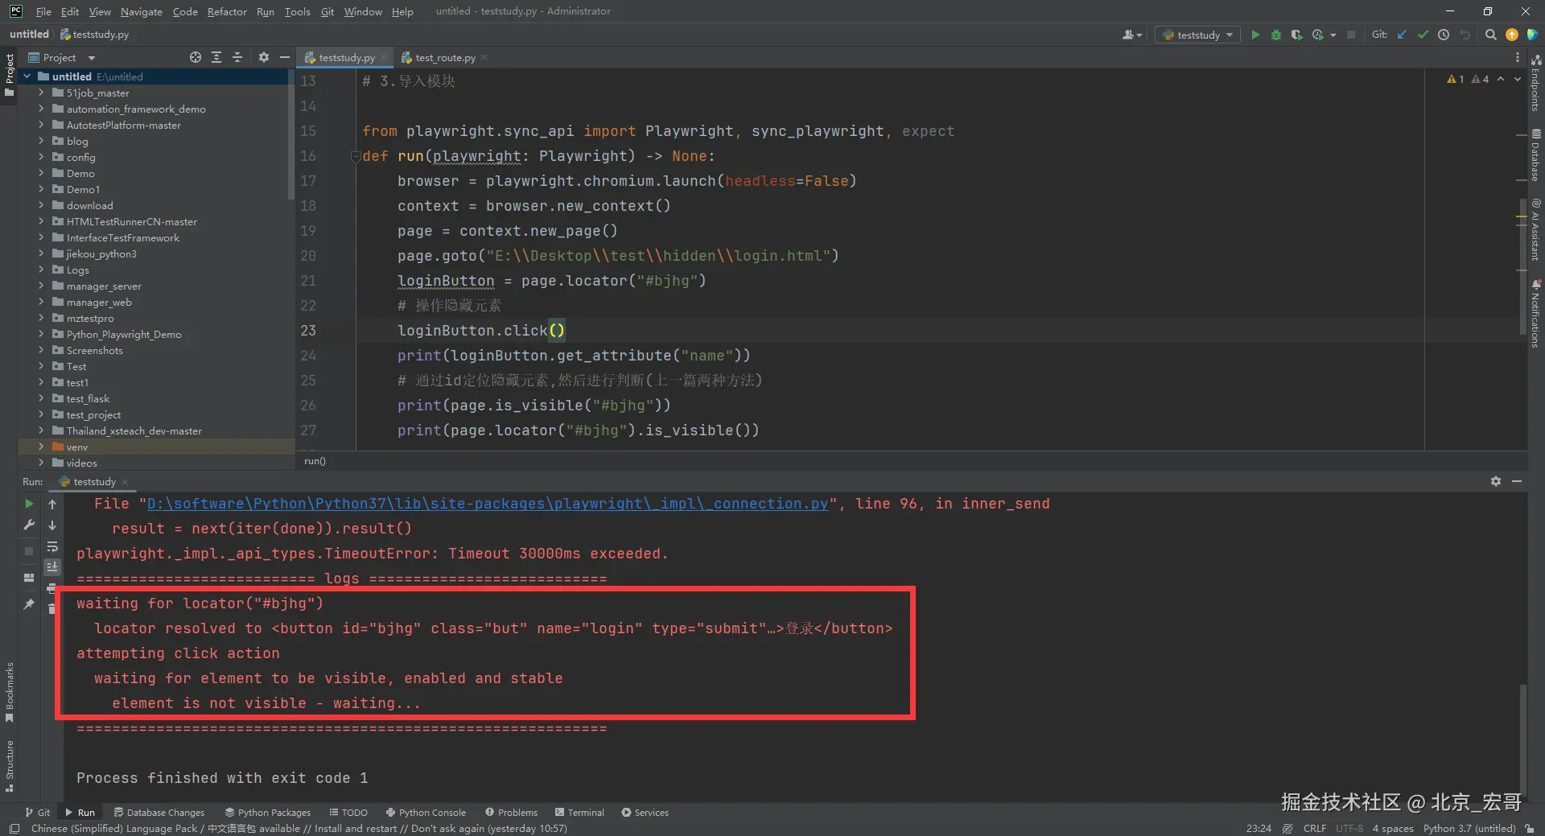Open the Navigate menu
This screenshot has width=1545, height=836.
[141, 11]
